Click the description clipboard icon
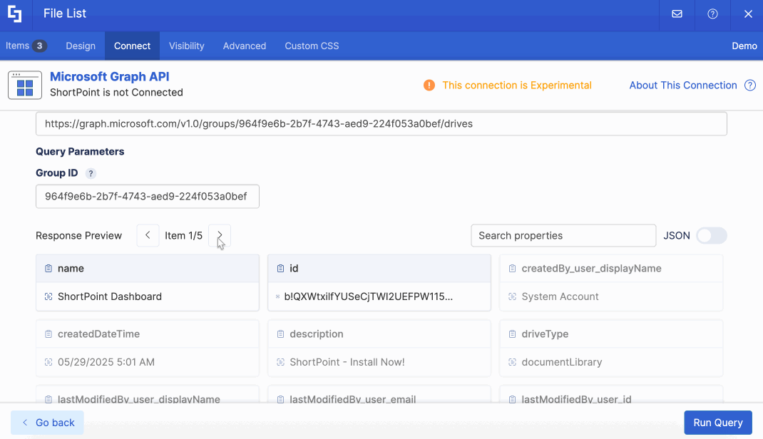763x439 pixels. [280, 334]
